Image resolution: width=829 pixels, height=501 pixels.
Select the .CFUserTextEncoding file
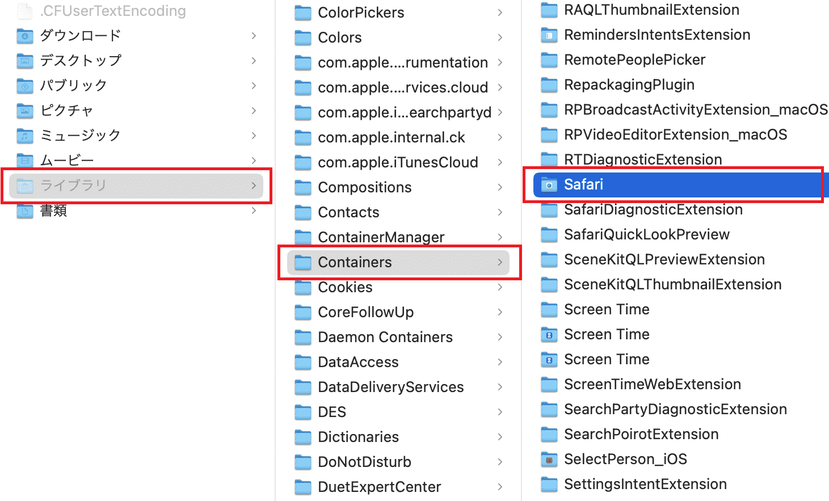click(113, 11)
